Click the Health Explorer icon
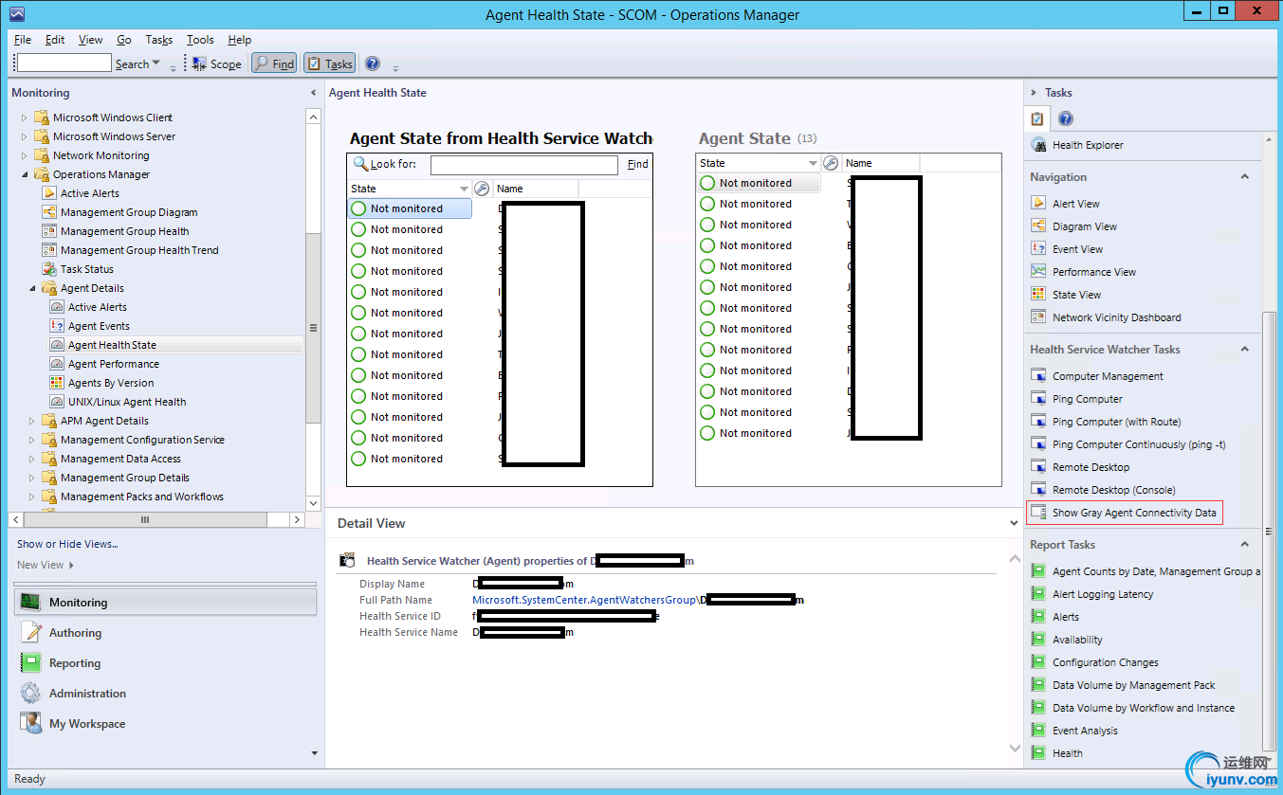This screenshot has height=795, width=1283. (x=1037, y=145)
